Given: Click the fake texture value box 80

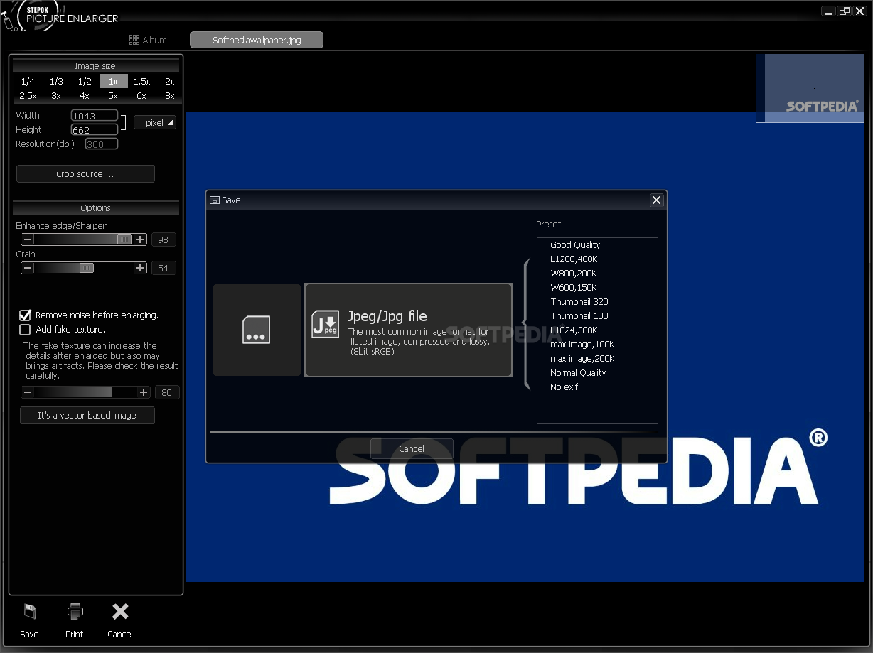Looking at the screenshot, I should (x=168, y=393).
